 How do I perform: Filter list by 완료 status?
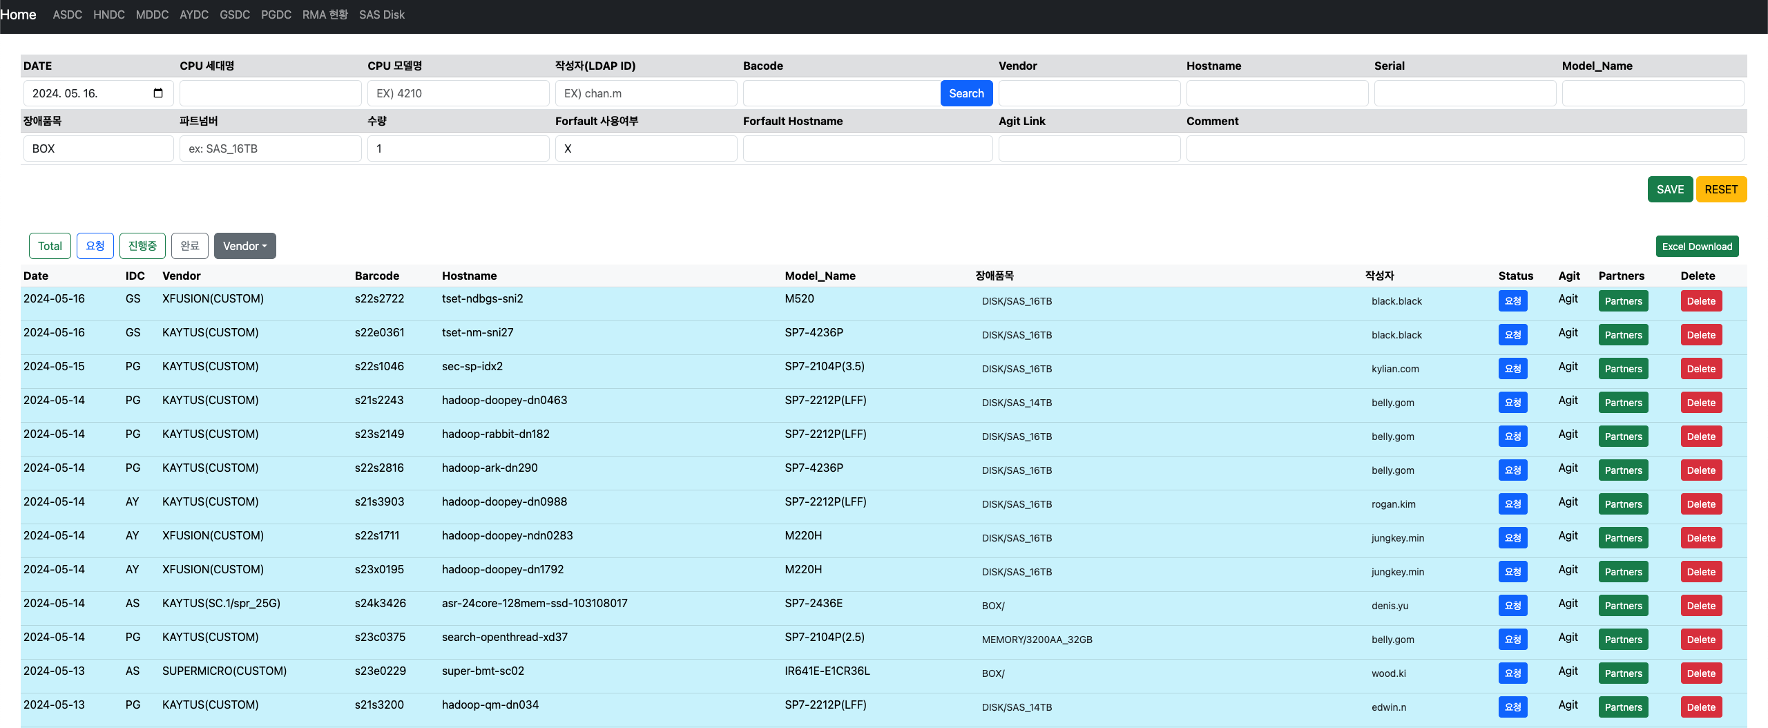click(190, 246)
